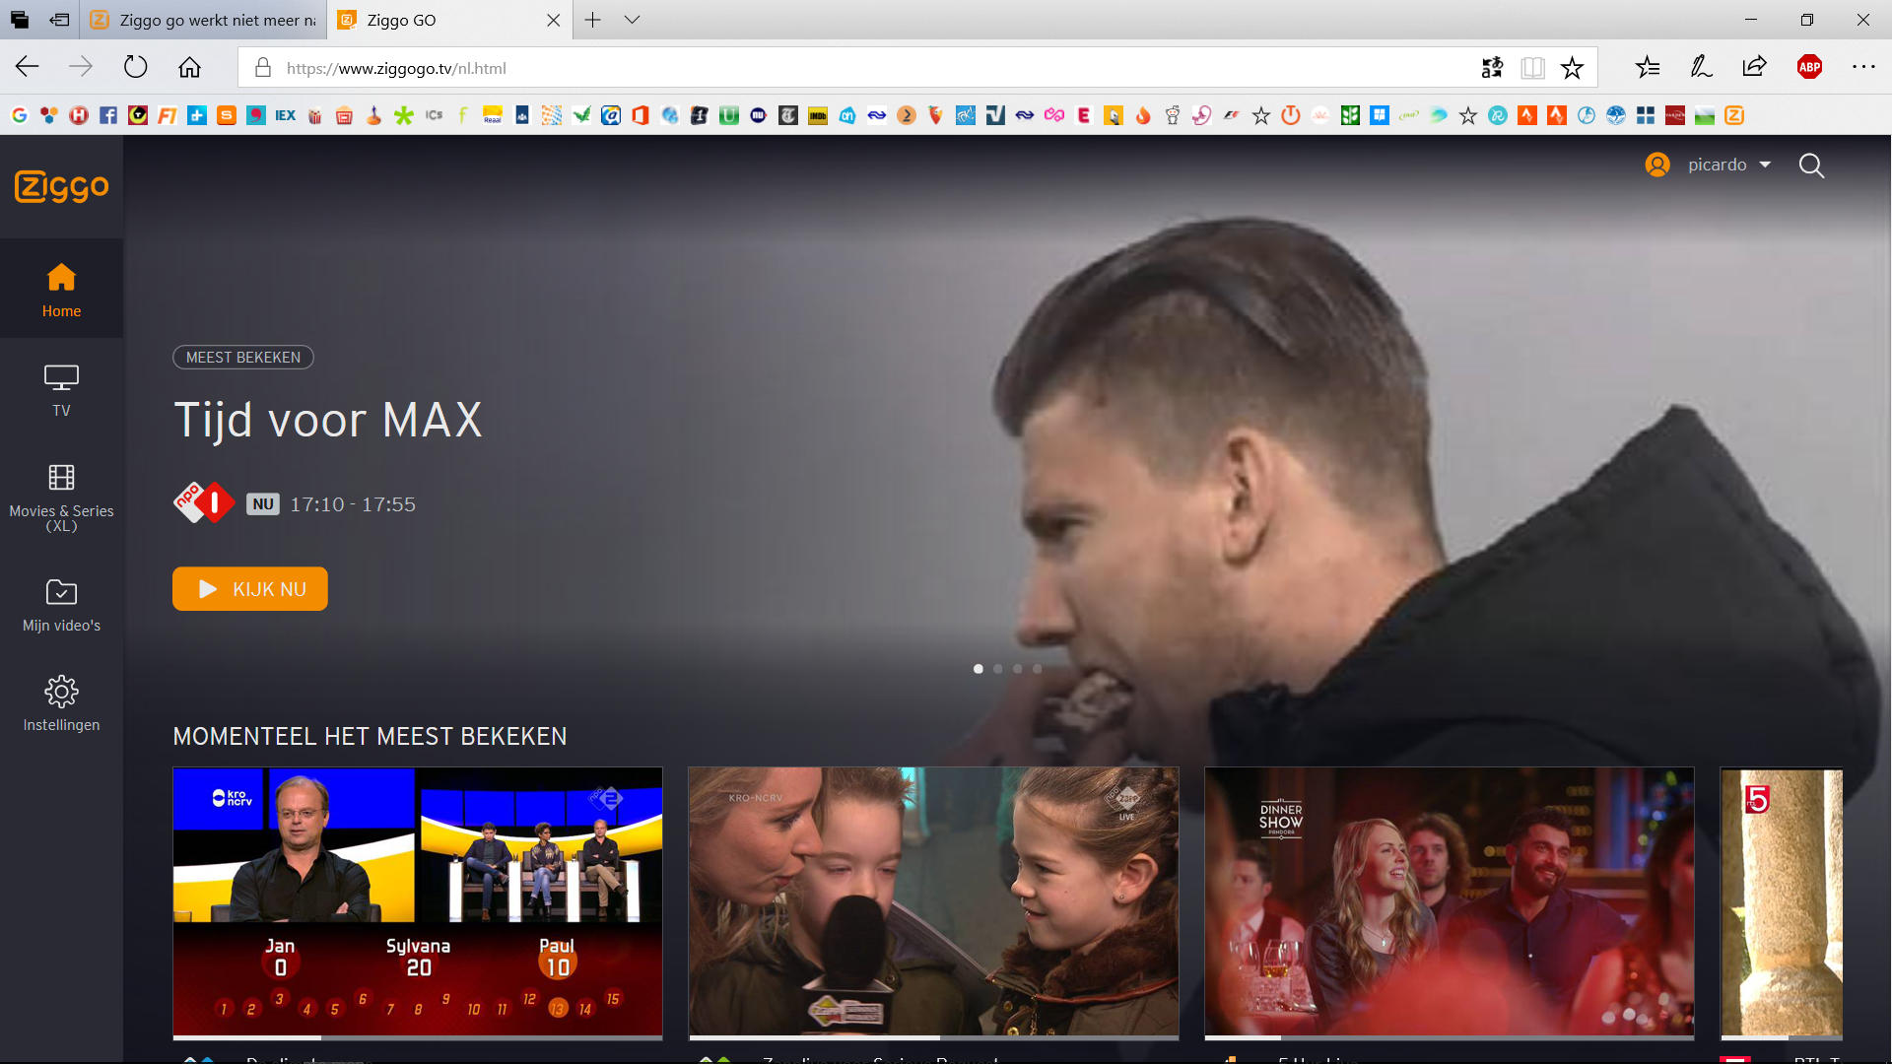Select the fourth carousel dot
Viewport: 1892px width, 1064px height.
pos(1038,669)
